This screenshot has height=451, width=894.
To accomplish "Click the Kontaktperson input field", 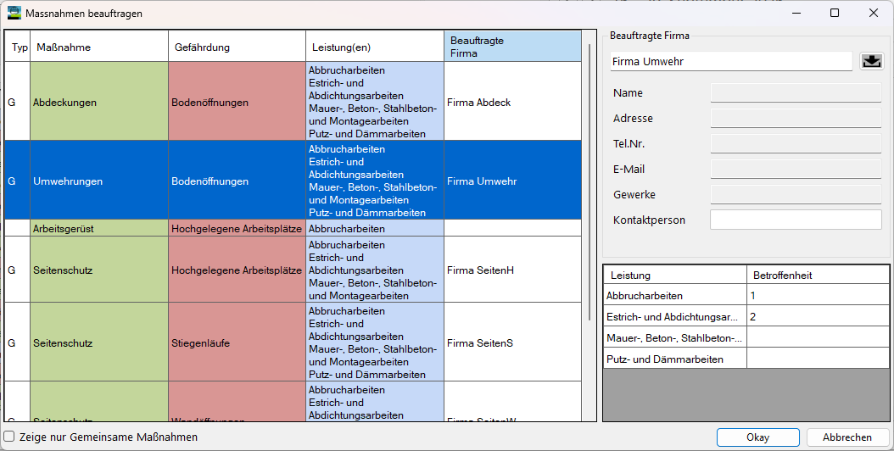I will pyautogui.click(x=796, y=220).
